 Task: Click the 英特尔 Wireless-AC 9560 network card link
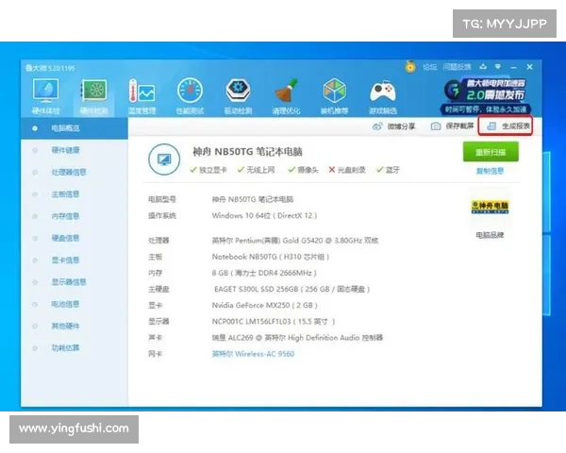click(253, 354)
